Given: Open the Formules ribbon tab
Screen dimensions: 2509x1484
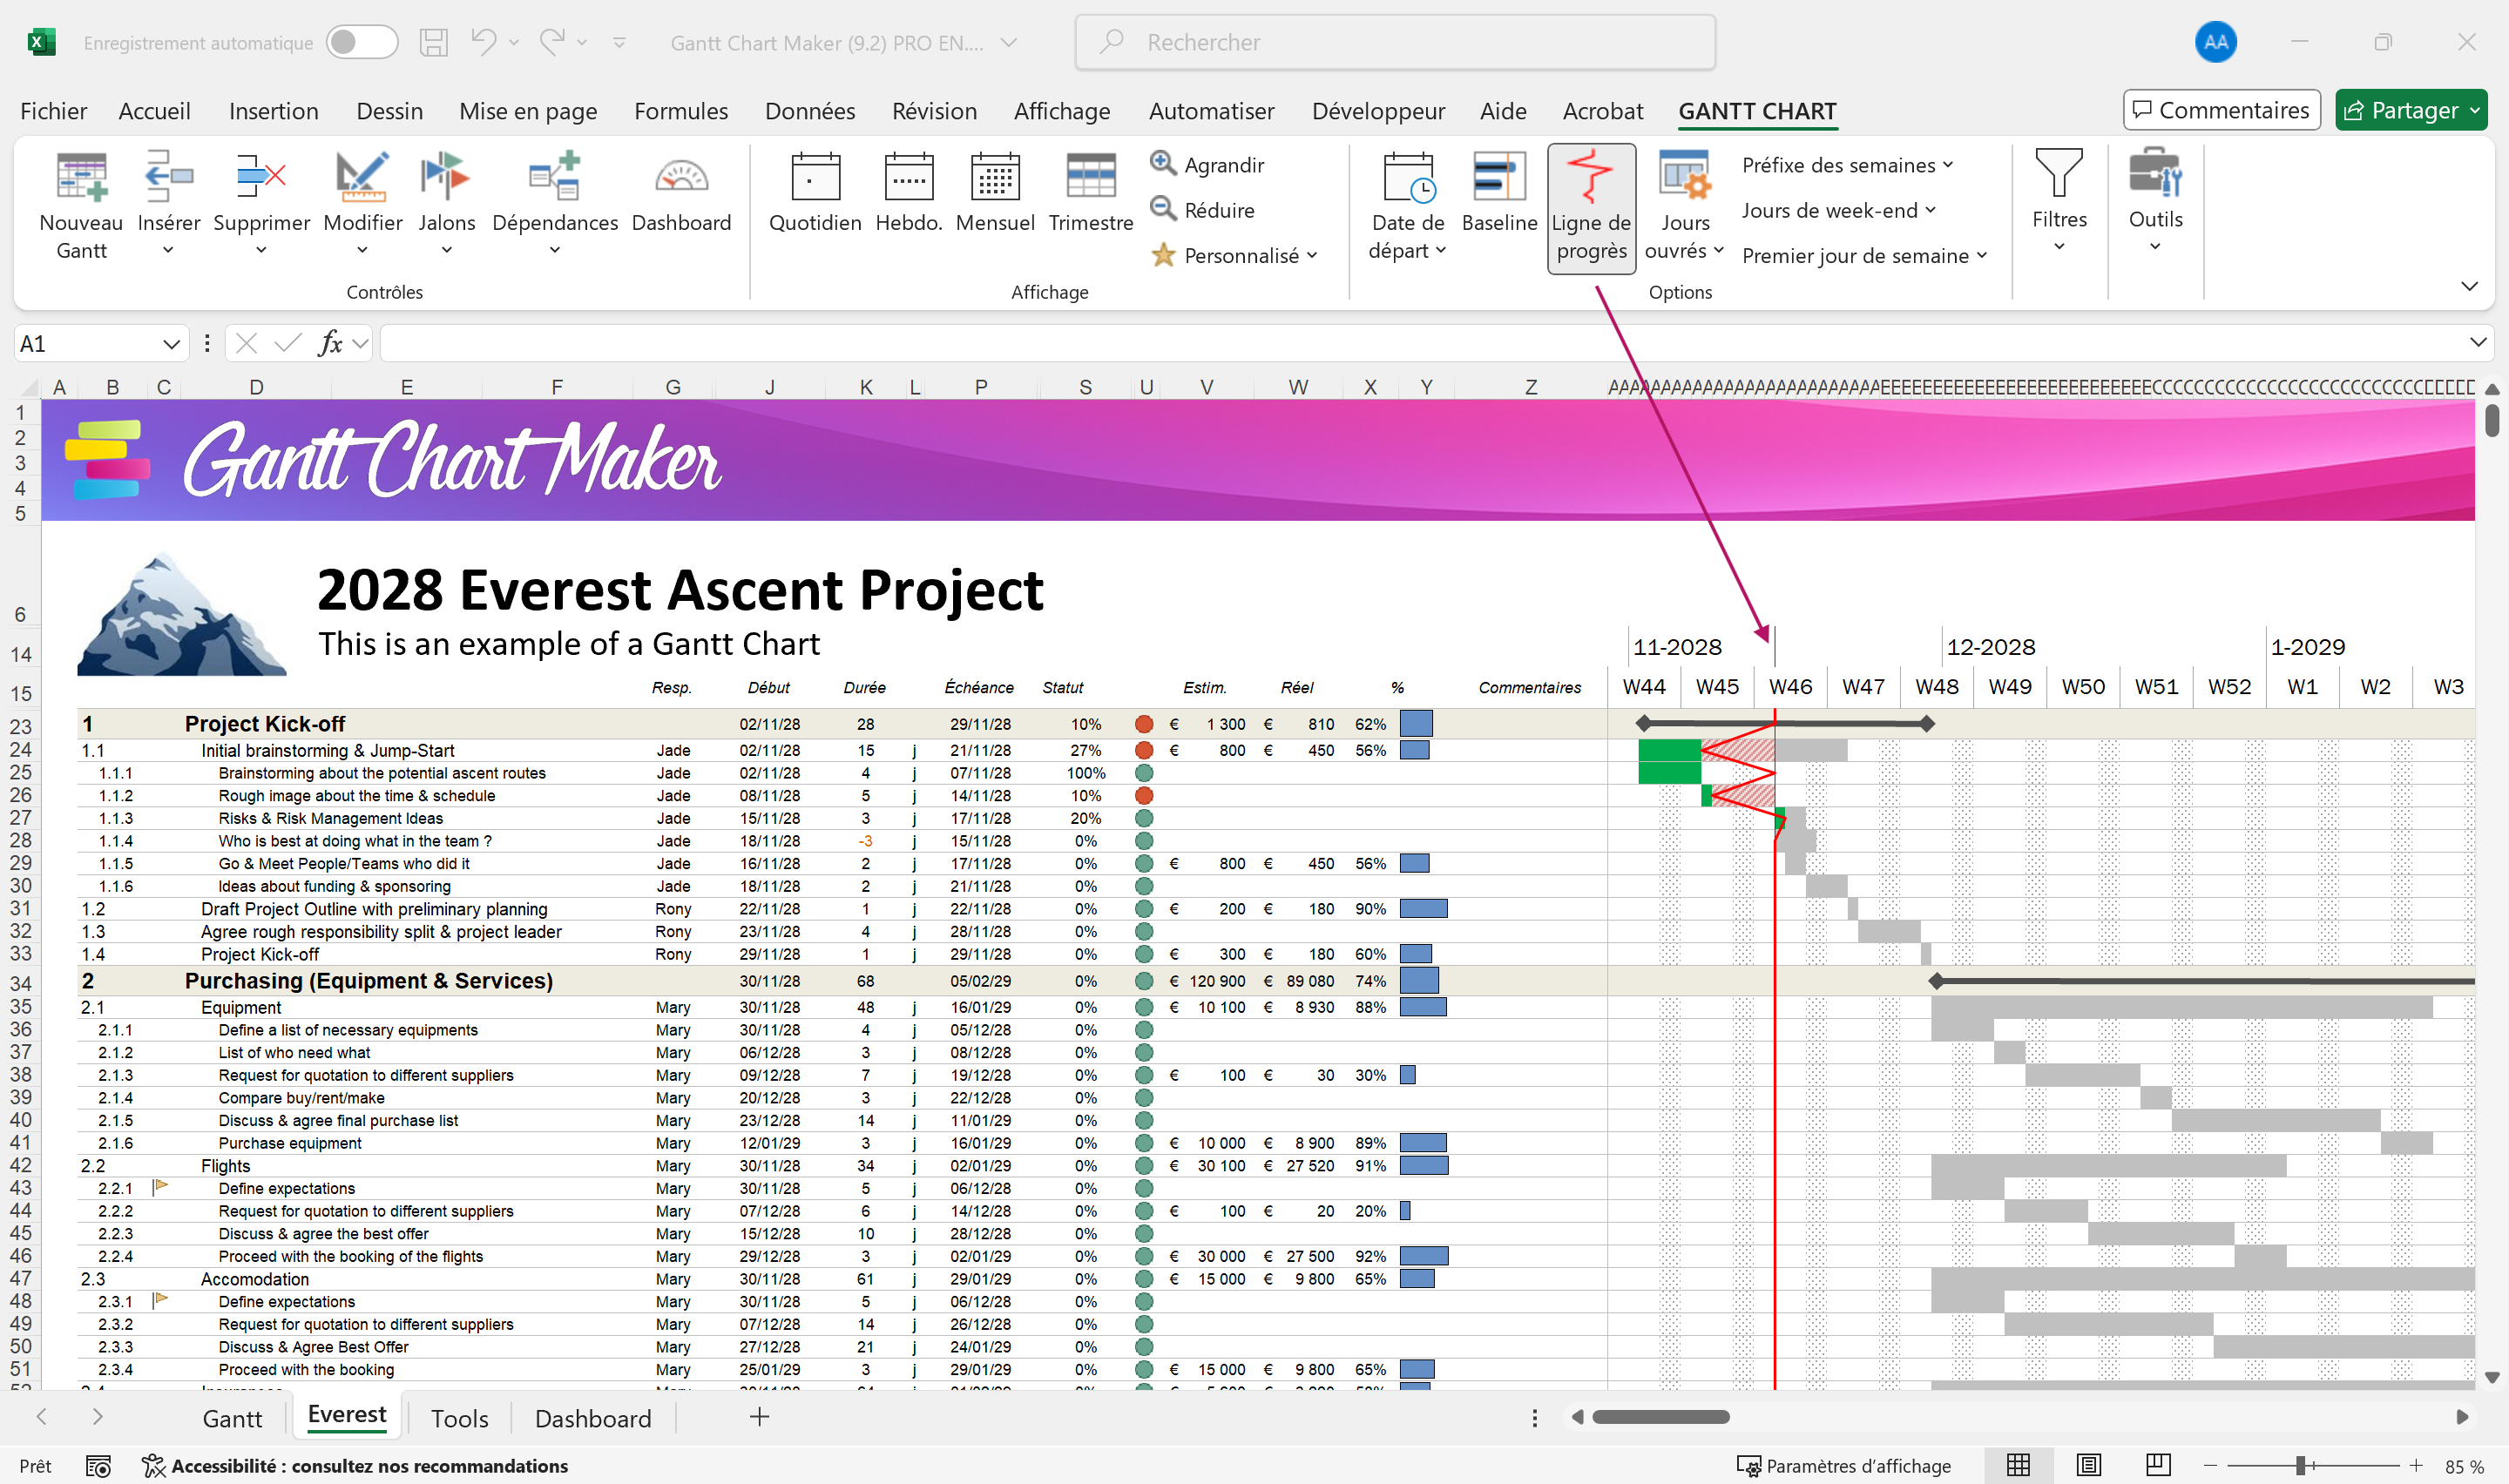Looking at the screenshot, I should click(x=680, y=111).
